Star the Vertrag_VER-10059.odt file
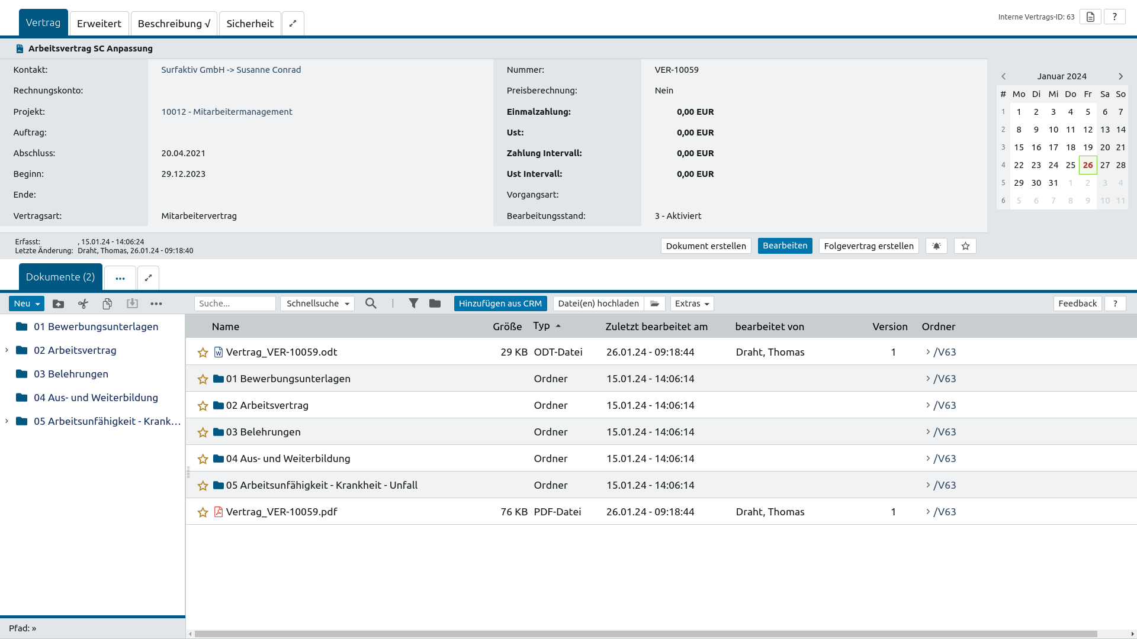Image resolution: width=1137 pixels, height=639 pixels. tap(203, 353)
